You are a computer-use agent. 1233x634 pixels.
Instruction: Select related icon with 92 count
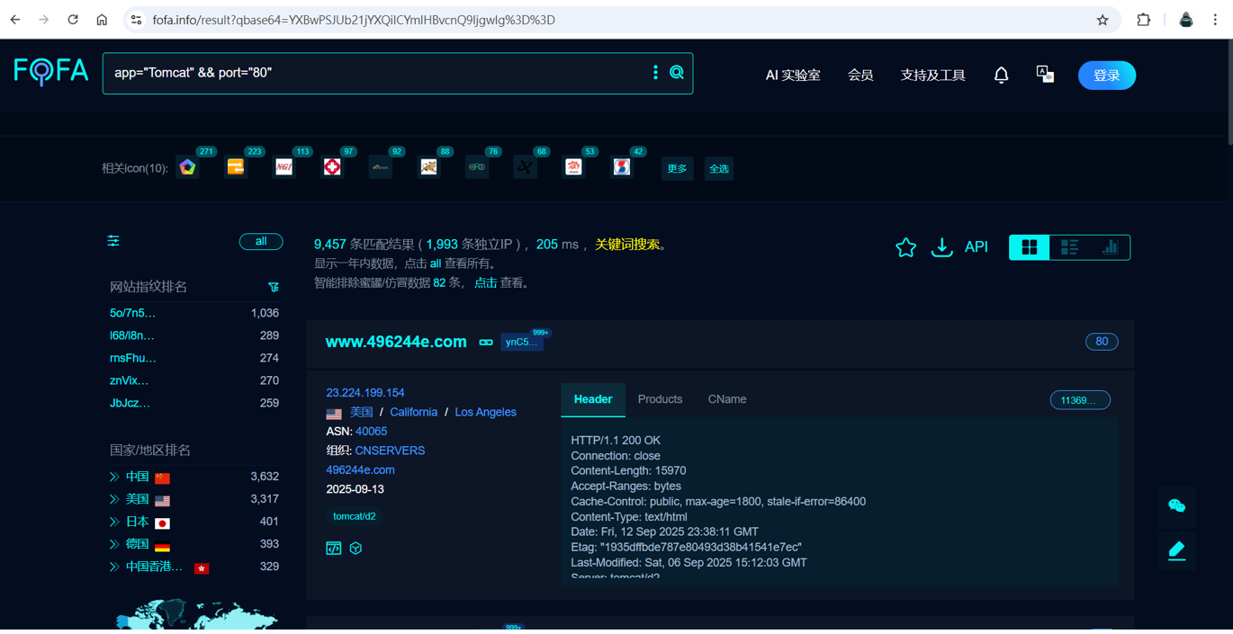381,167
